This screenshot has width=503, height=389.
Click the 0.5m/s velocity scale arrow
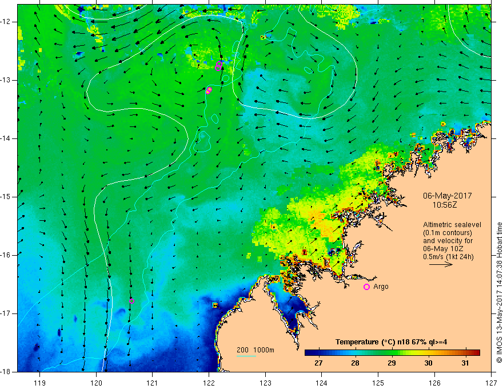pyautogui.click(x=441, y=264)
